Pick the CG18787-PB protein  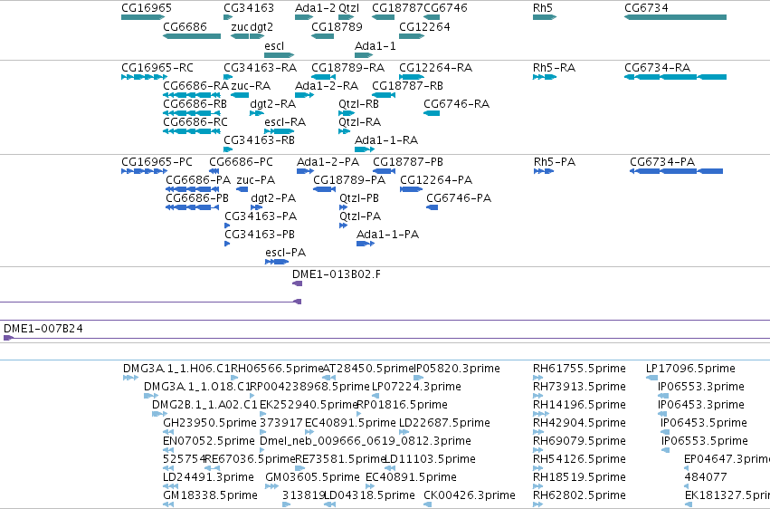click(x=384, y=171)
